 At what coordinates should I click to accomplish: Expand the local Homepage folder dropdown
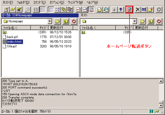(x=50, y=21)
